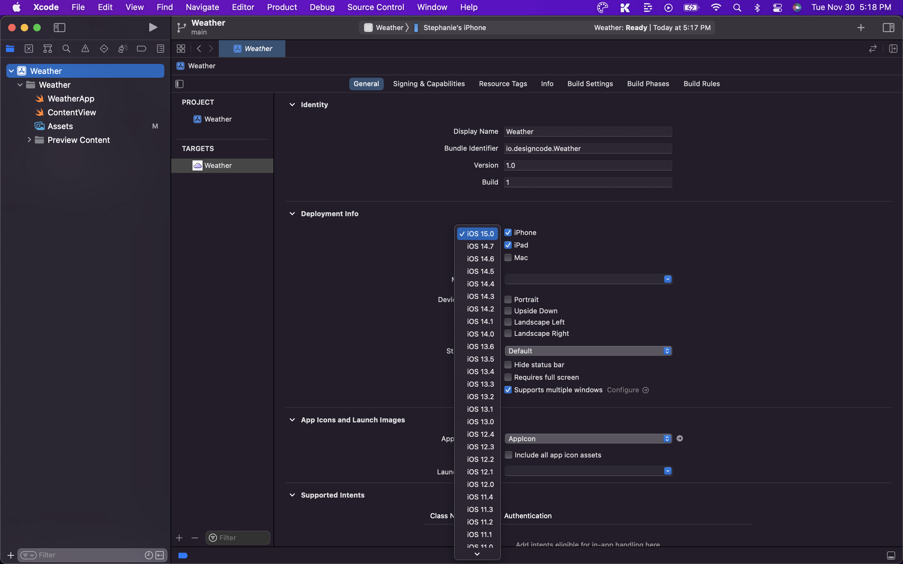The height and width of the screenshot is (564, 903).
Task: Select iOS 14.0 in deployment list
Action: tap(480, 334)
